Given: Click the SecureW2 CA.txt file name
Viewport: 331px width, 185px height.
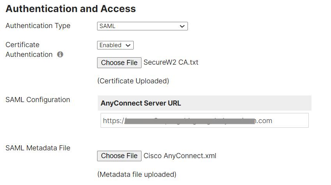Looking at the screenshot, I should click(171, 62).
